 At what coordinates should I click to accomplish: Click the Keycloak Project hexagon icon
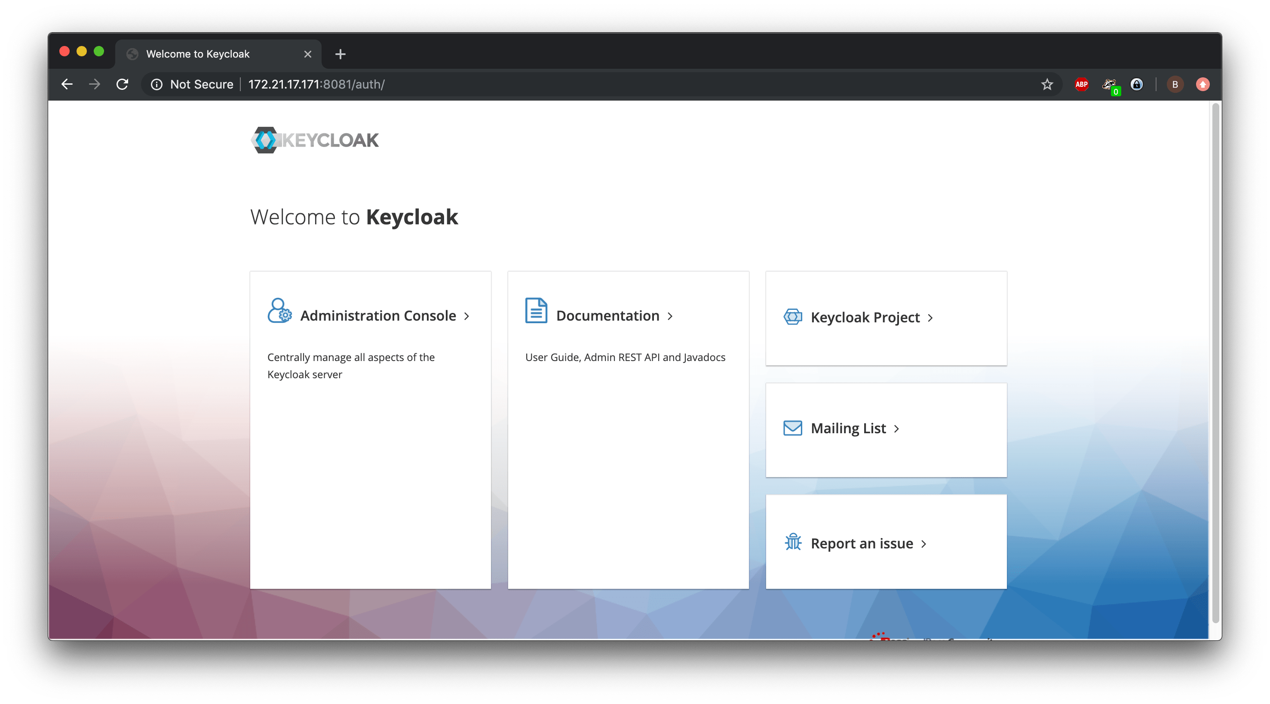(792, 317)
